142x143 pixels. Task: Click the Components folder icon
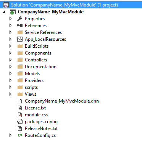click(x=20, y=53)
